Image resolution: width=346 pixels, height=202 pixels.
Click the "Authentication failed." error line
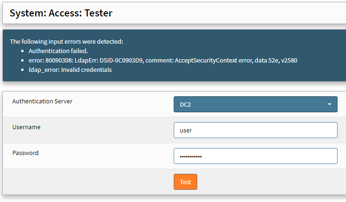tap(58, 51)
